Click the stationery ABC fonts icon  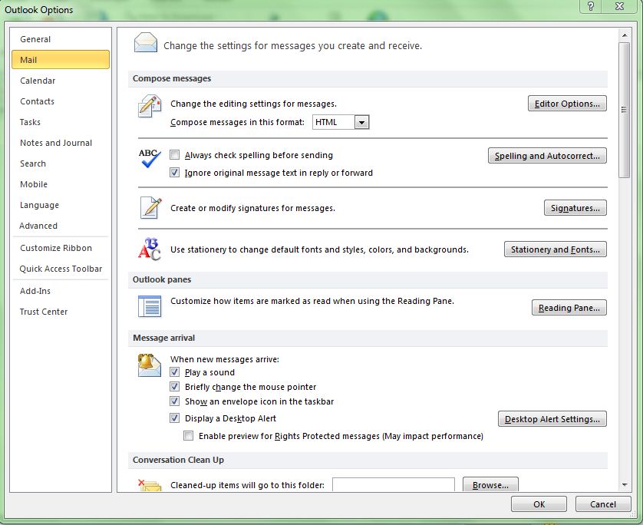[x=150, y=249]
